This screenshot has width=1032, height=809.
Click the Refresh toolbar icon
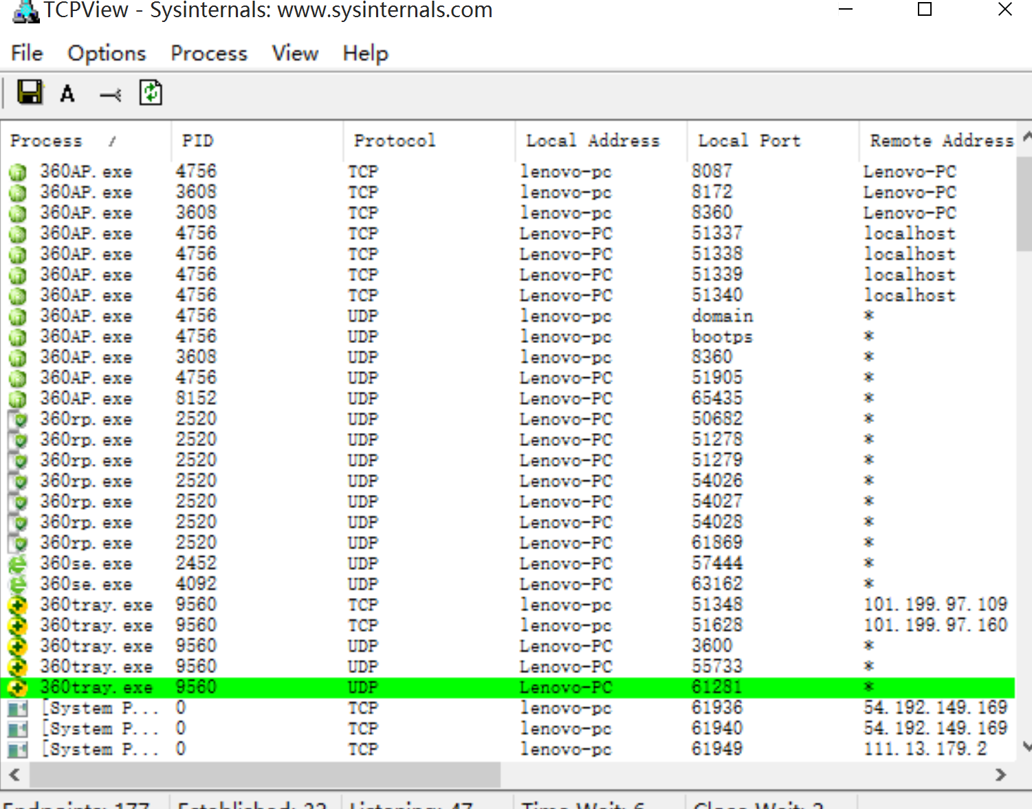click(151, 93)
